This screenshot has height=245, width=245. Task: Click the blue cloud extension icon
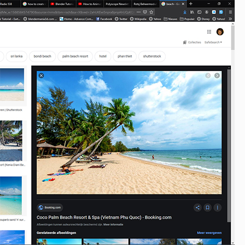coord(214,12)
